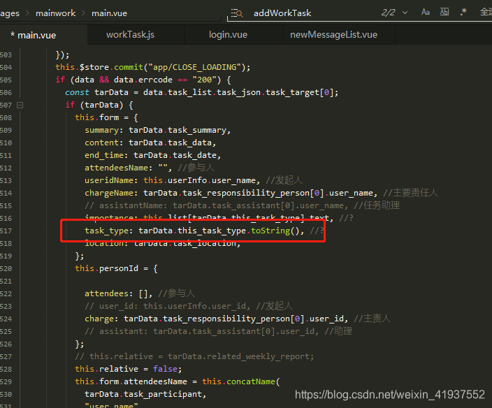Image resolution: width=492 pixels, height=408 pixels.
Task: Click the 2/2 match counter
Action: click(388, 13)
